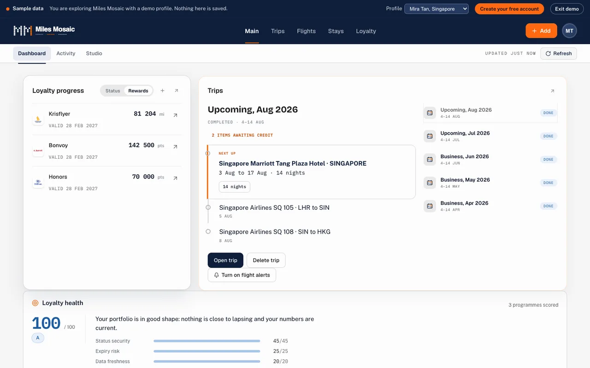Click the 100 loyalty health score
Screen dimensions: 590x368
(46, 323)
